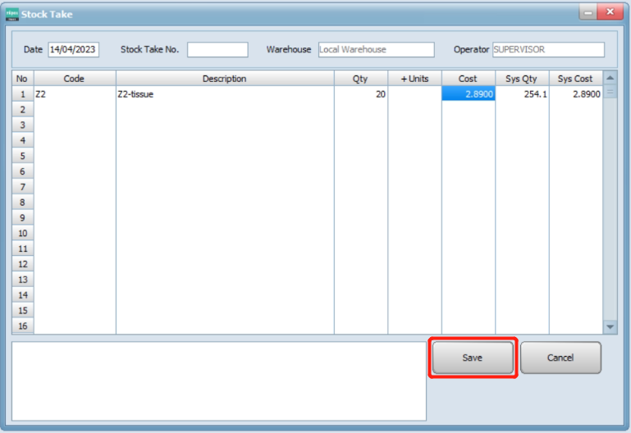This screenshot has width=631, height=433.
Task: Select the Description column header
Action: 225,79
